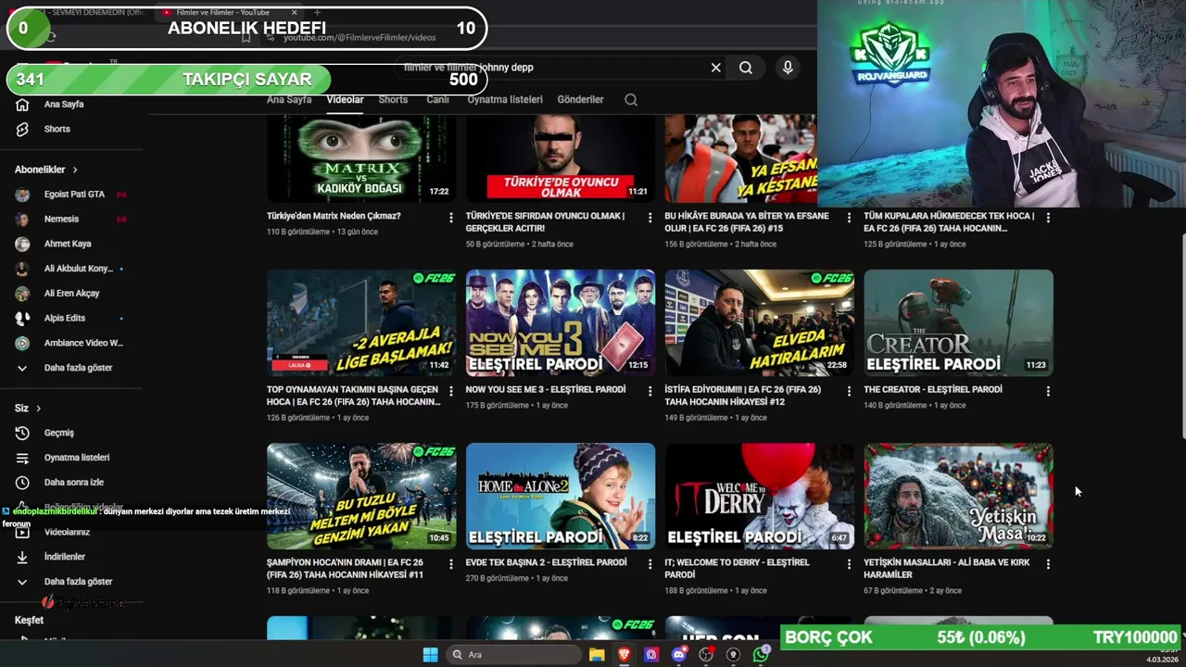This screenshot has height=667, width=1186.
Task: Open Ali Akbulut Kony... subscription
Action: [78, 269]
